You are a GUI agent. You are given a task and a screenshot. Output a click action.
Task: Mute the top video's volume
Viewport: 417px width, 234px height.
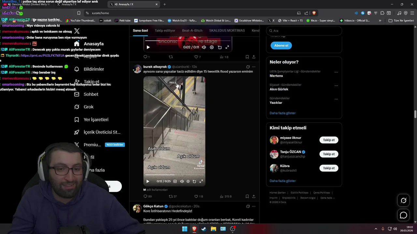[204, 47]
